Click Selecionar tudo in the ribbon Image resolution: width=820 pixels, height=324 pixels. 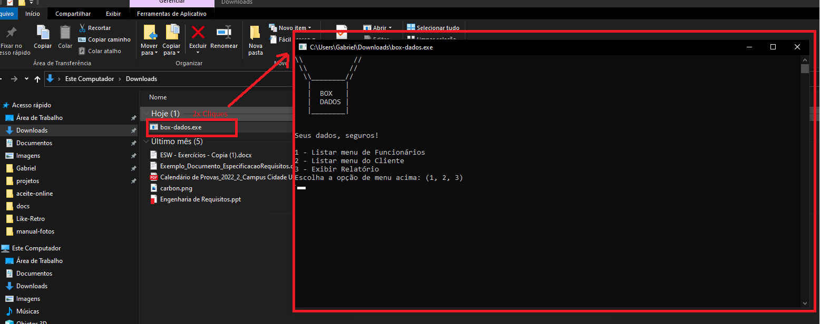click(433, 28)
